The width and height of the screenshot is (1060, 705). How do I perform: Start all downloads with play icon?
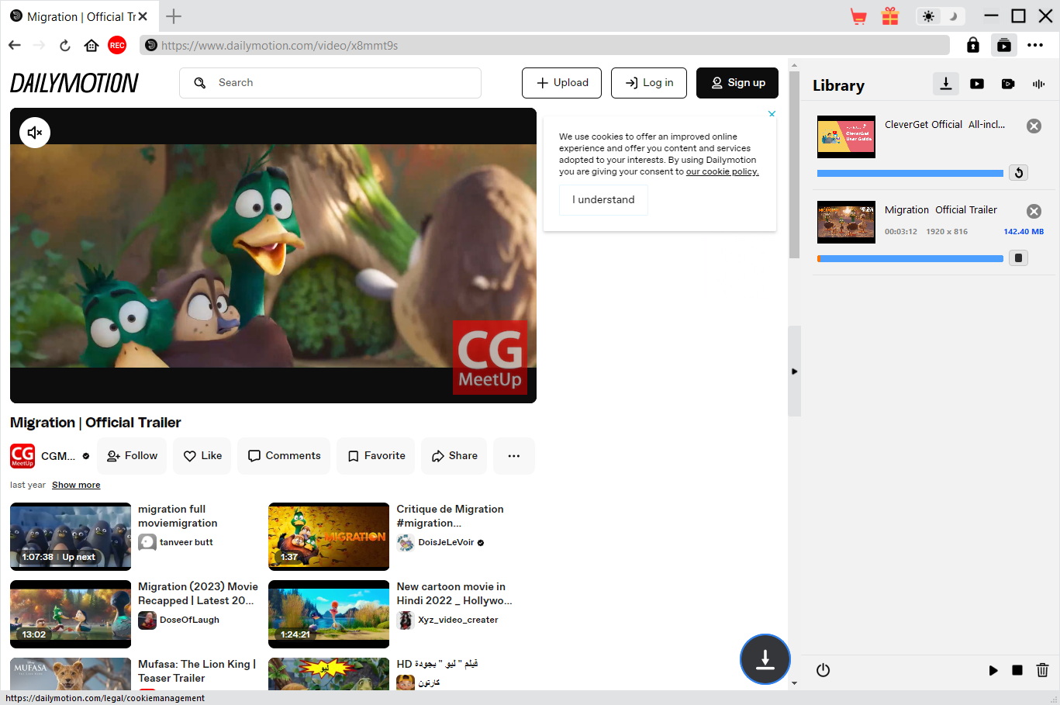point(993,670)
